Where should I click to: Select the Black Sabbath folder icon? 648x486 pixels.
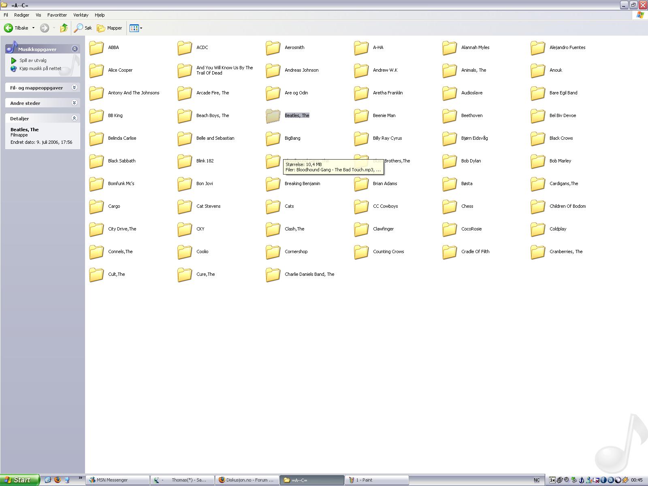click(x=96, y=161)
